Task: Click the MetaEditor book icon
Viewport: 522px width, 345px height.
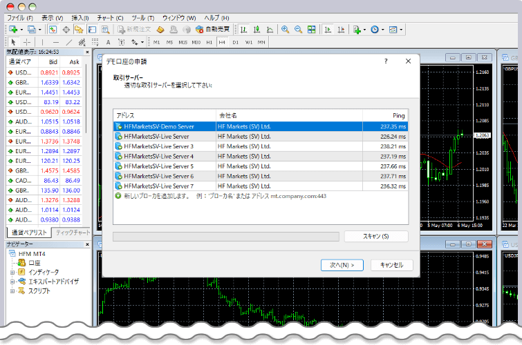Action: (160, 30)
